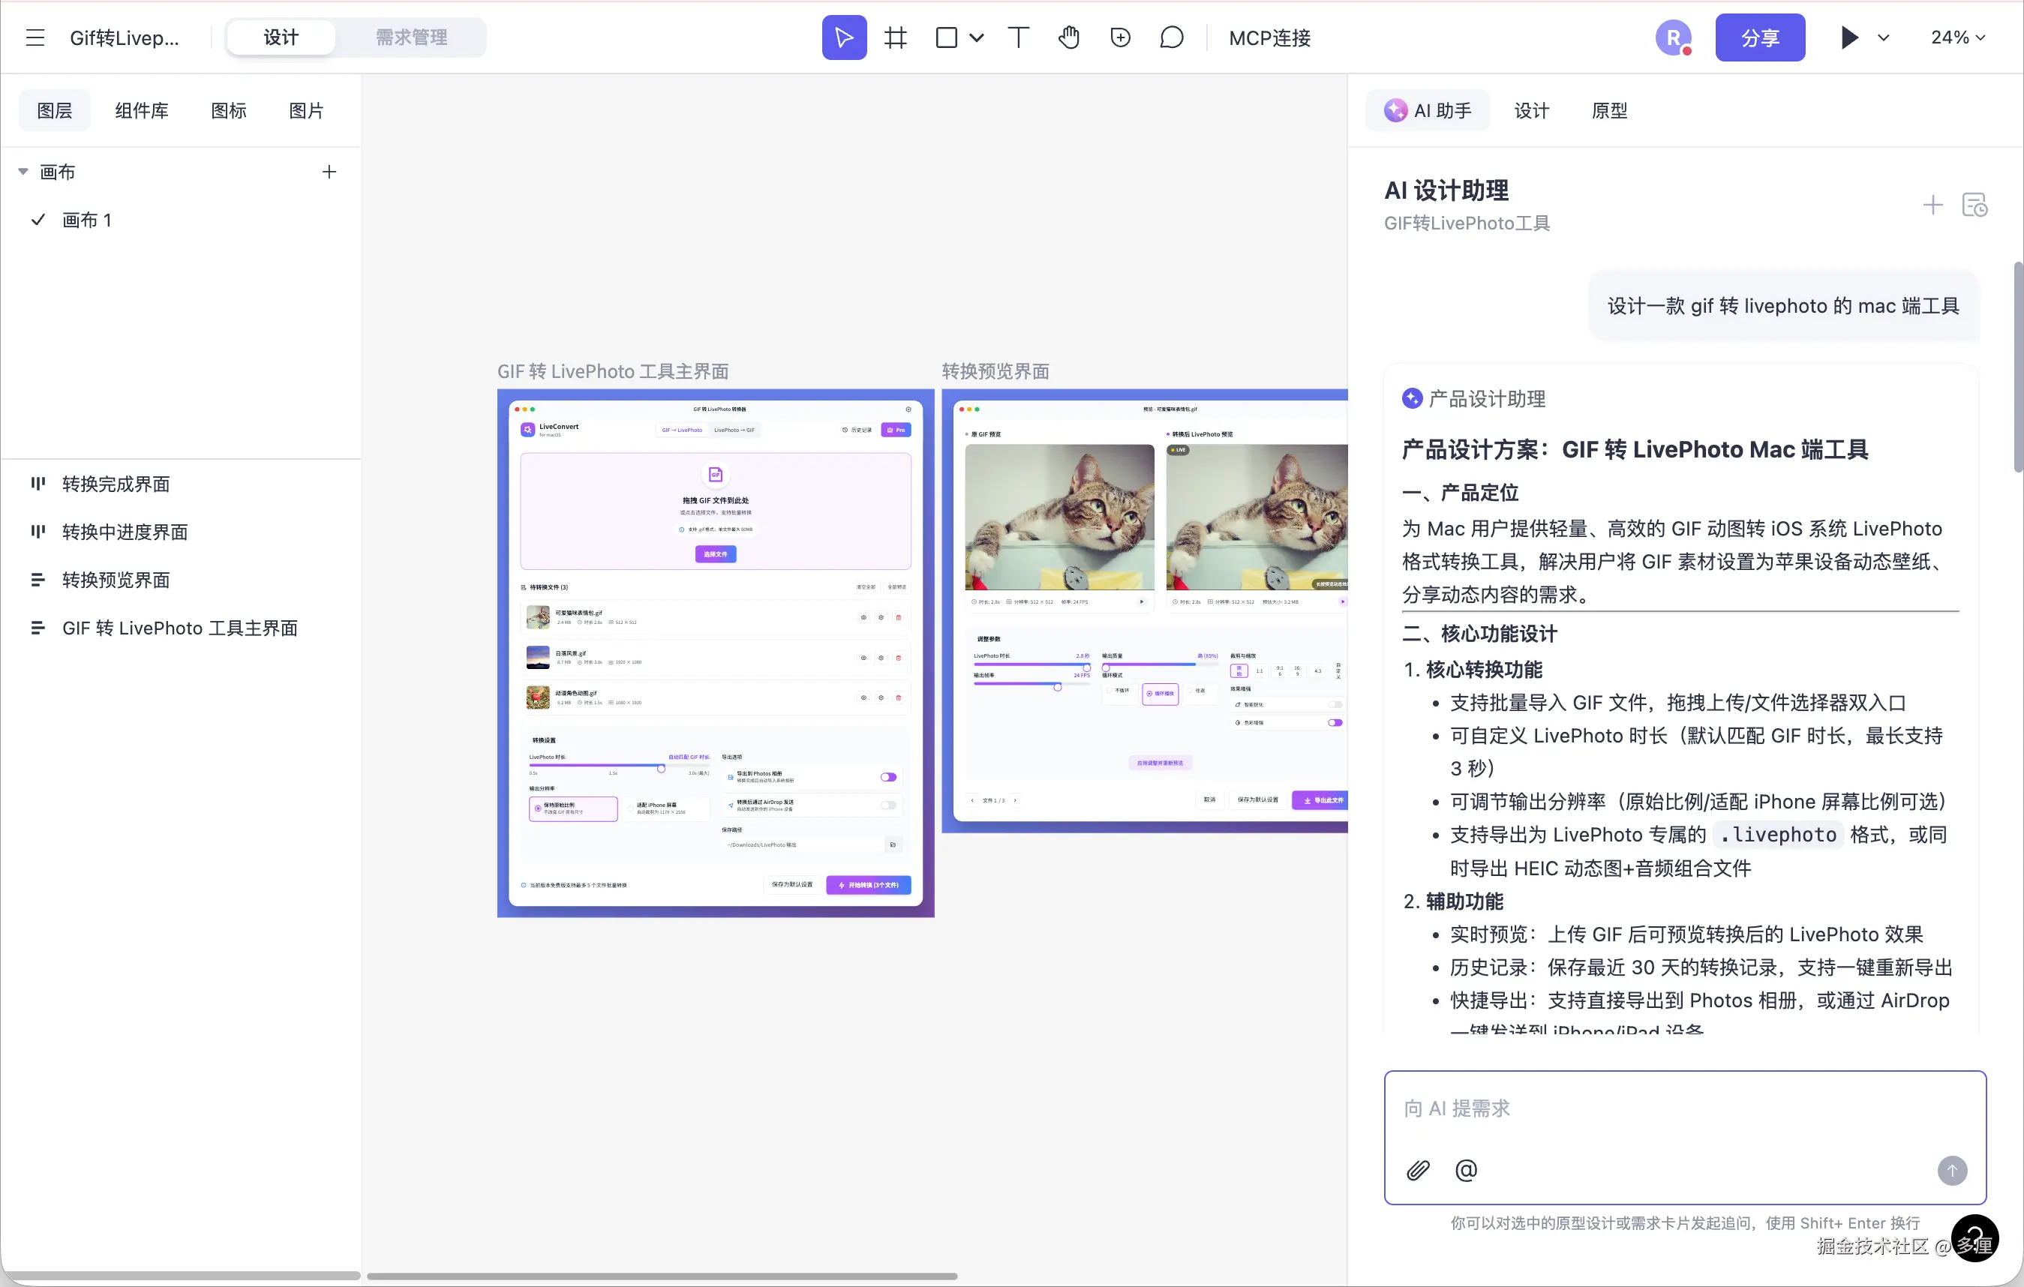Open the 24% zoom level dropdown
The image size is (2024, 1287).
(x=1957, y=37)
